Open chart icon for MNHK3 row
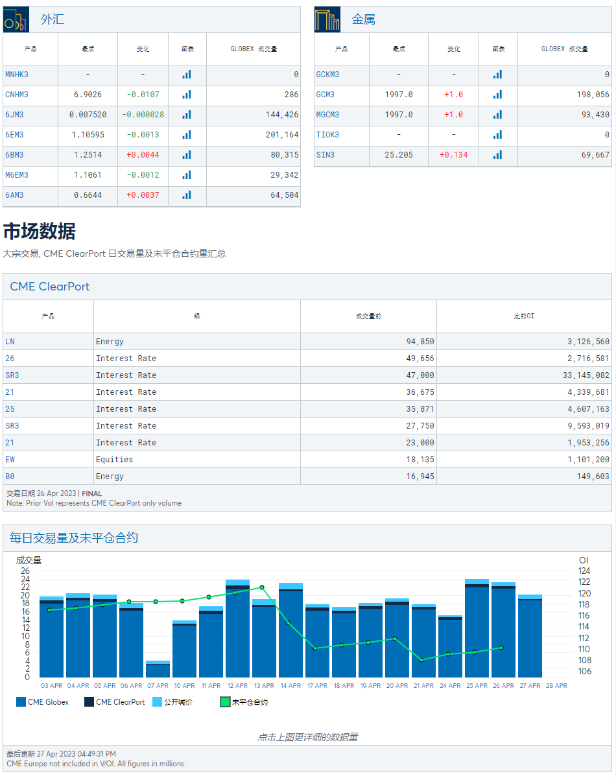616x778 pixels. pos(187,75)
